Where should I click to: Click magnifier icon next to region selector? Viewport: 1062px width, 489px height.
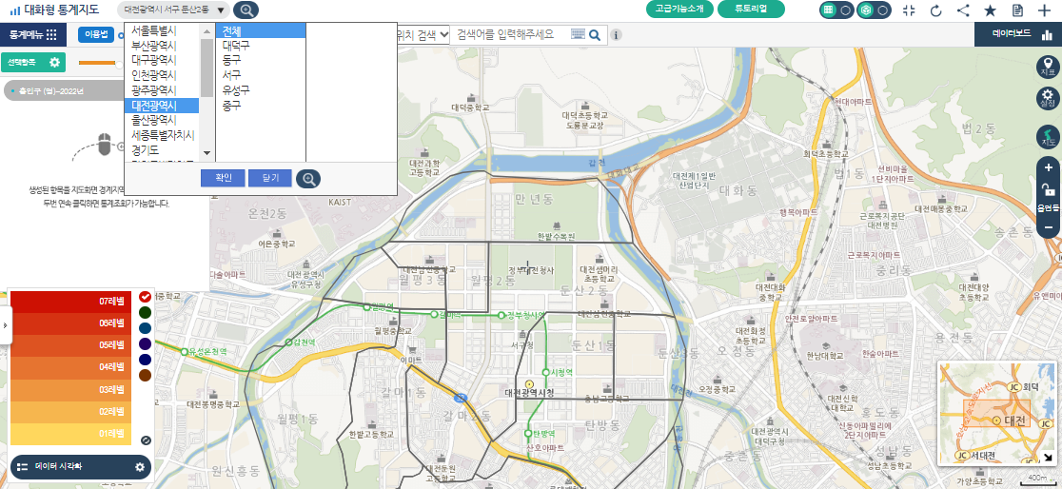246,10
